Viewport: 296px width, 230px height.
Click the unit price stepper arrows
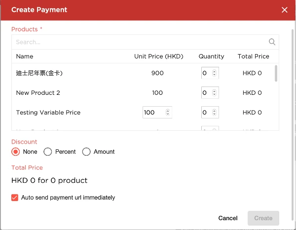click(x=168, y=113)
